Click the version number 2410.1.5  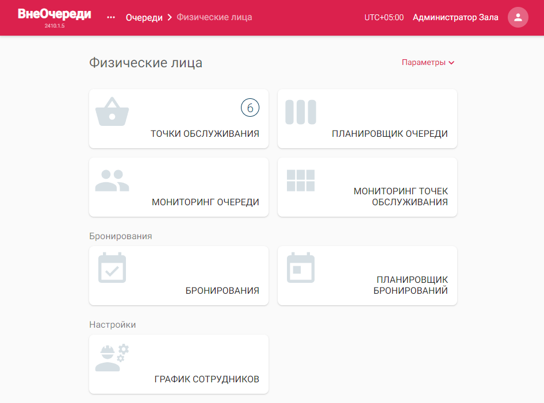click(x=55, y=26)
